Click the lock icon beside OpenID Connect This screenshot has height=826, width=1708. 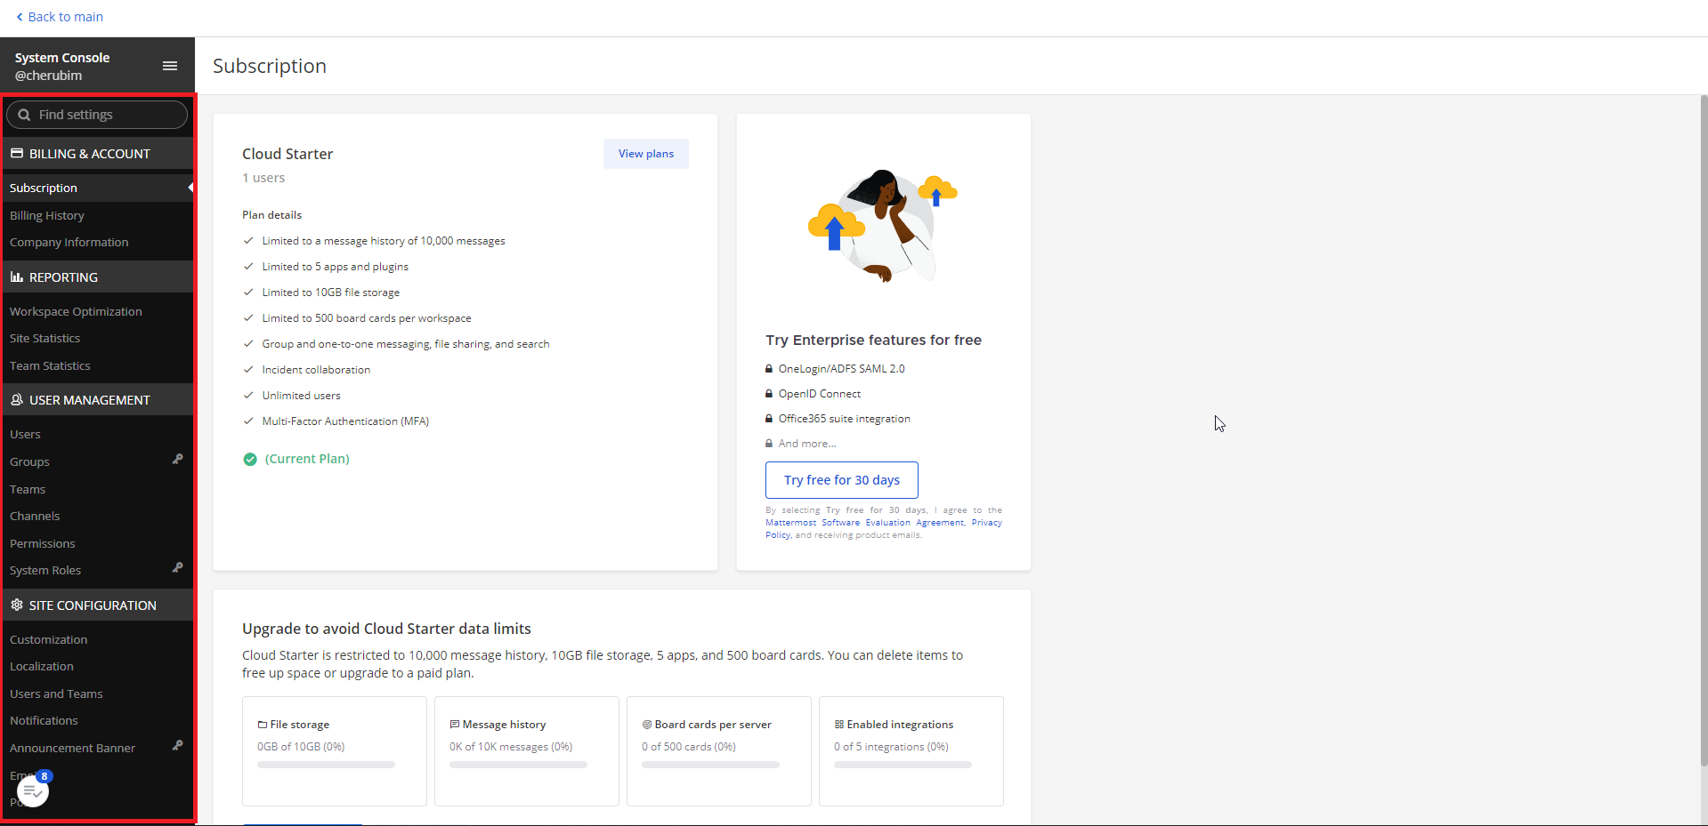click(x=769, y=393)
